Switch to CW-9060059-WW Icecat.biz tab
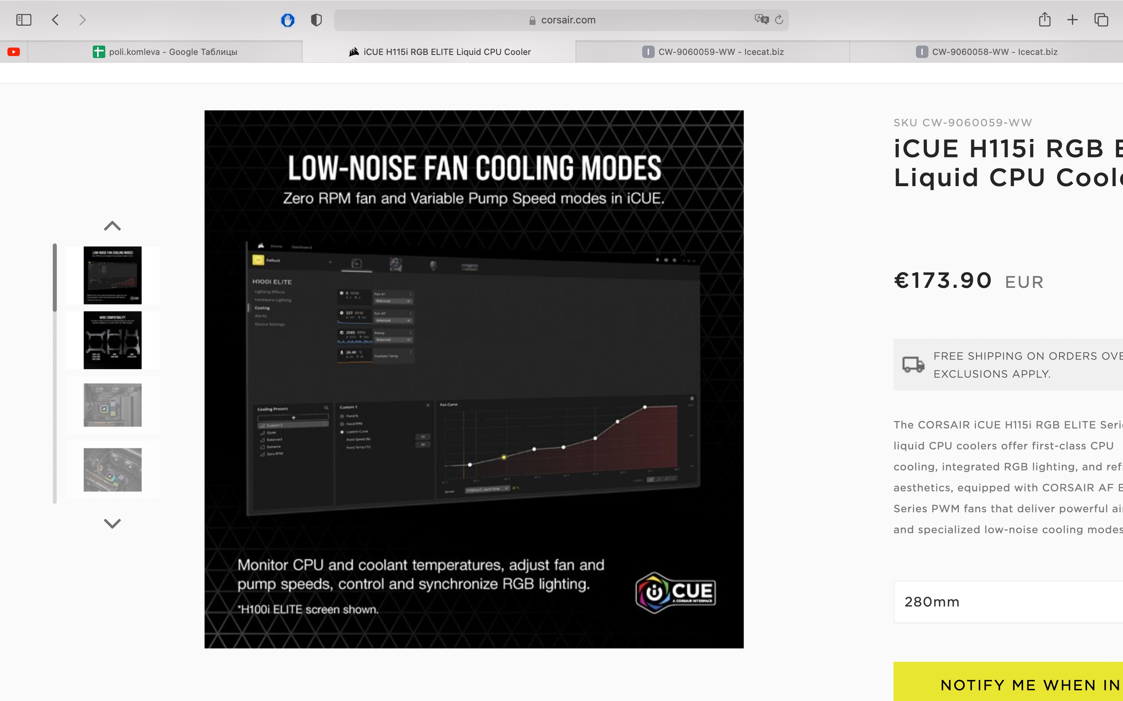 (x=712, y=52)
